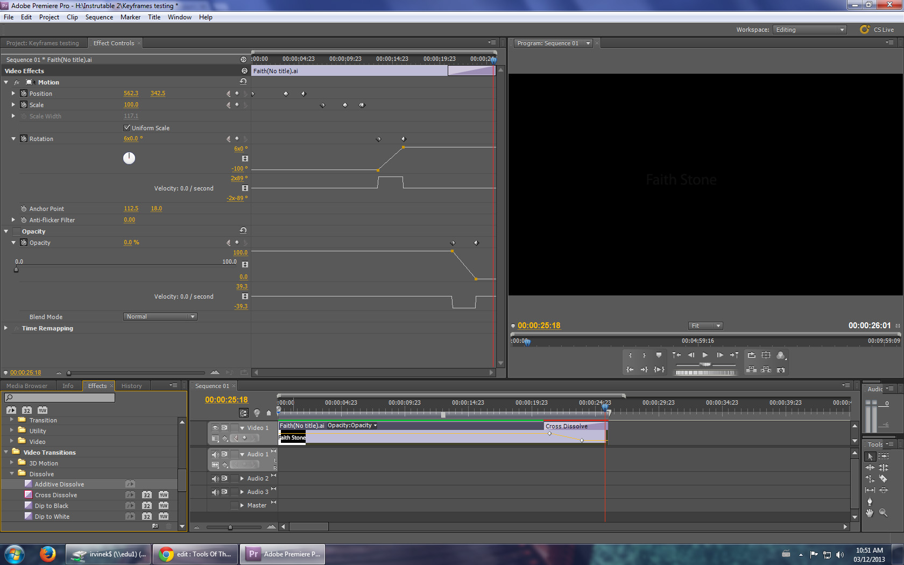This screenshot has width=904, height=565.
Task: Step forward one frame
Action: pos(720,355)
